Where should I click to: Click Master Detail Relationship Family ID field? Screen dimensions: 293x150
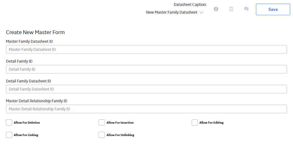pyautogui.click(x=146, y=109)
